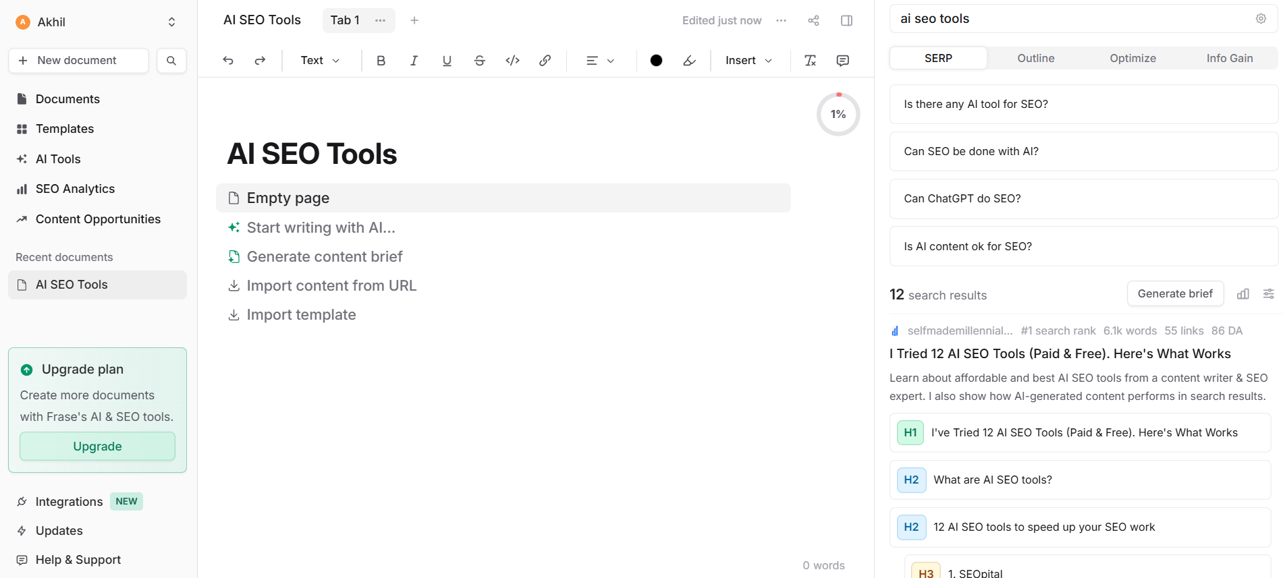Expand the Text style dropdown
The width and height of the screenshot is (1283, 578).
pos(320,61)
